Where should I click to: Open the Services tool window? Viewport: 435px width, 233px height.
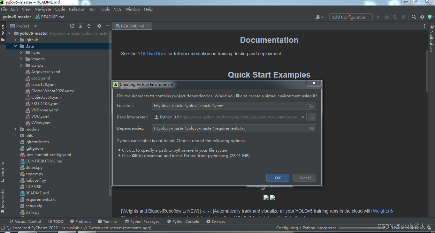pos(216,221)
